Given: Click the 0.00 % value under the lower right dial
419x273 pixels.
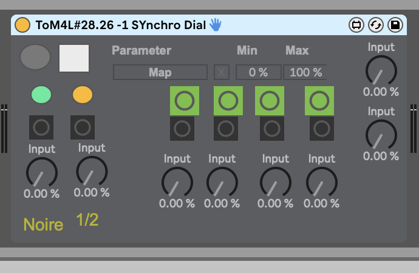Looking at the screenshot, I should (x=381, y=156).
